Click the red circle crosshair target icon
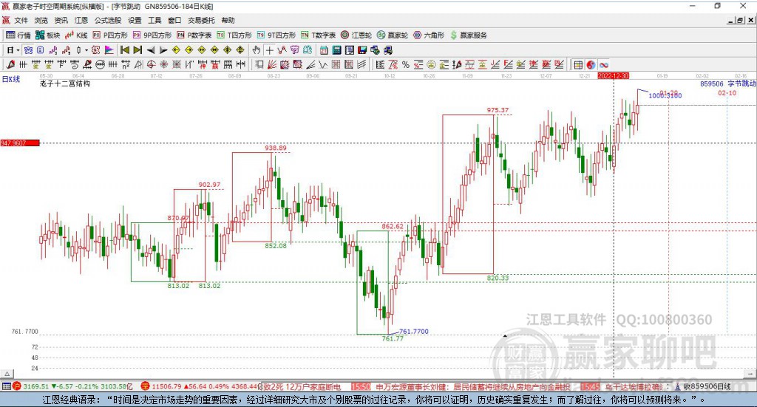Image resolution: width=757 pixels, height=407 pixels. tap(151, 64)
